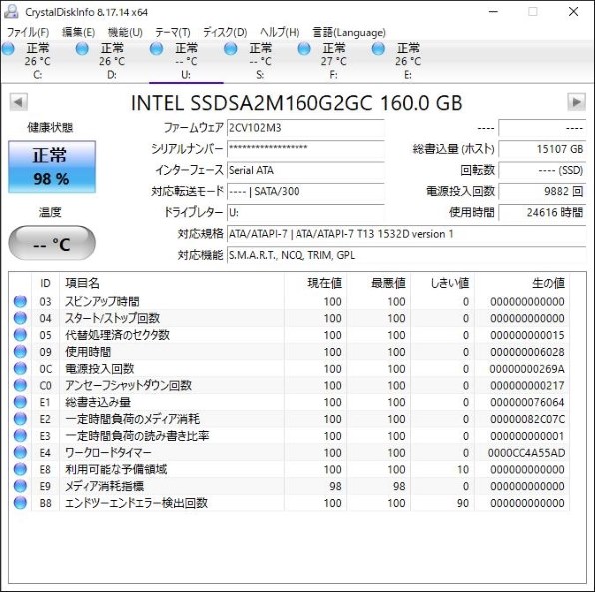Click the previous disk arrow button
Viewport: 595px width, 592px height.
tap(19, 102)
